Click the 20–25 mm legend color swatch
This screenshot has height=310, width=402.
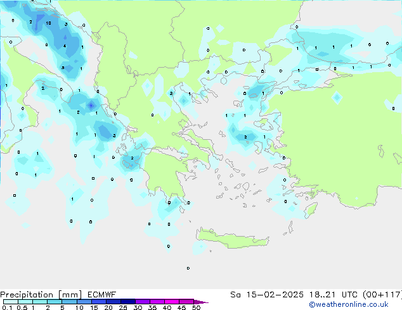point(113,302)
